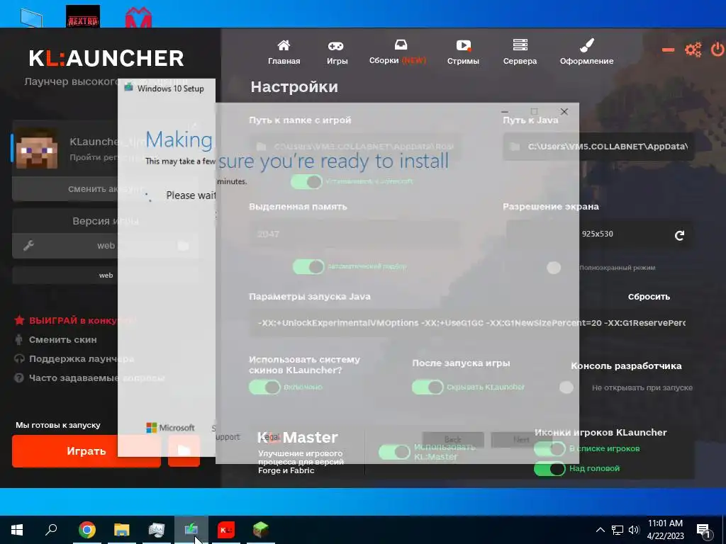Click the KLauncher power exit icon

coord(717,50)
